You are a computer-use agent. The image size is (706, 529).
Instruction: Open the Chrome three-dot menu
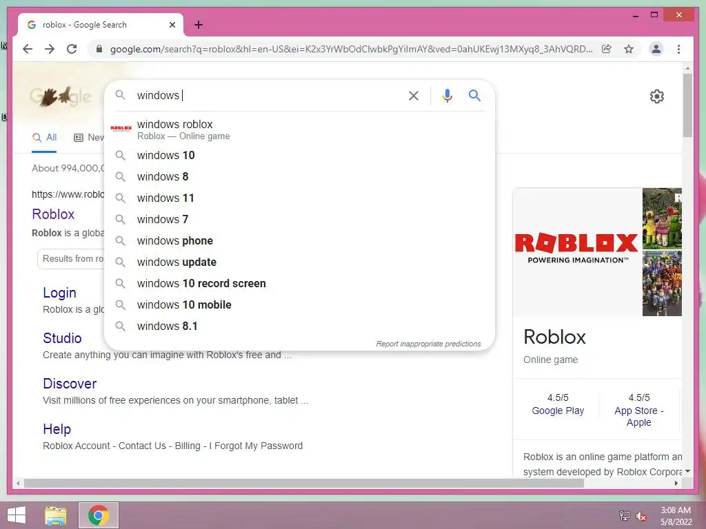click(x=678, y=49)
